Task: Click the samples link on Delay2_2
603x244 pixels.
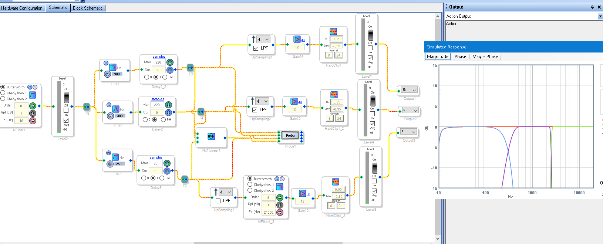Action: [159, 57]
